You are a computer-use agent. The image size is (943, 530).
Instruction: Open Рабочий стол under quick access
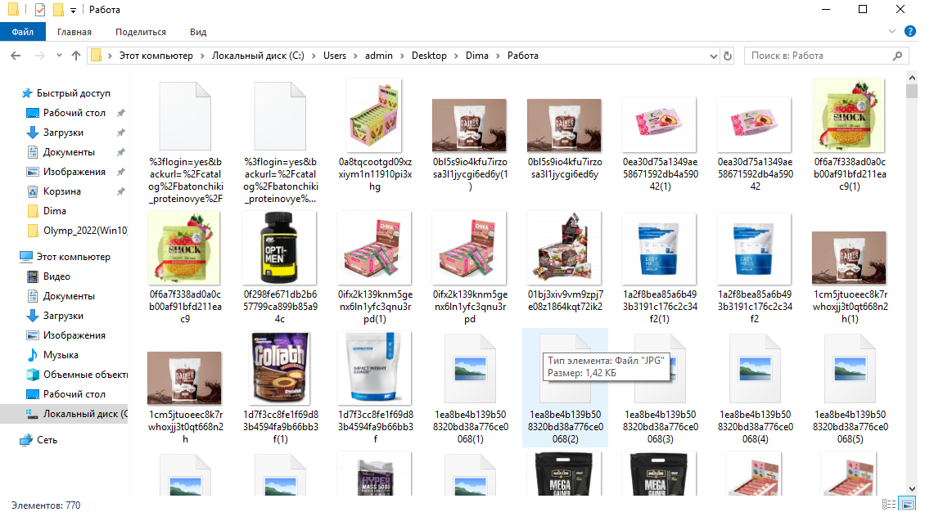point(74,113)
